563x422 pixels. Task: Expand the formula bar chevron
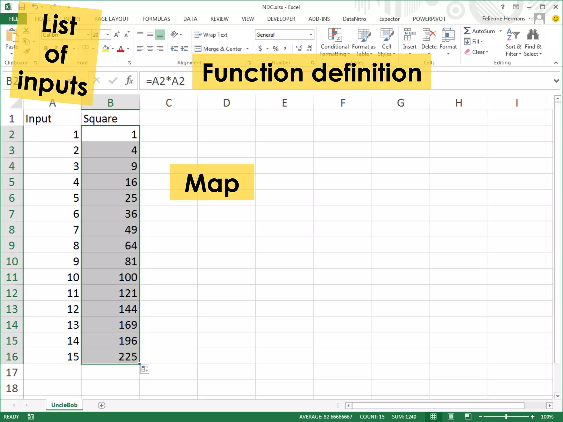click(x=556, y=81)
